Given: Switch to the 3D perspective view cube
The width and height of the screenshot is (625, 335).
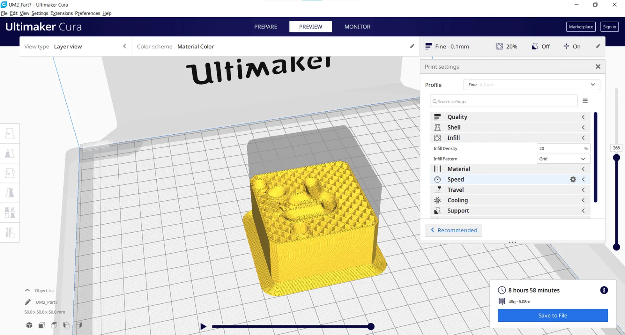Looking at the screenshot, I should [29, 325].
